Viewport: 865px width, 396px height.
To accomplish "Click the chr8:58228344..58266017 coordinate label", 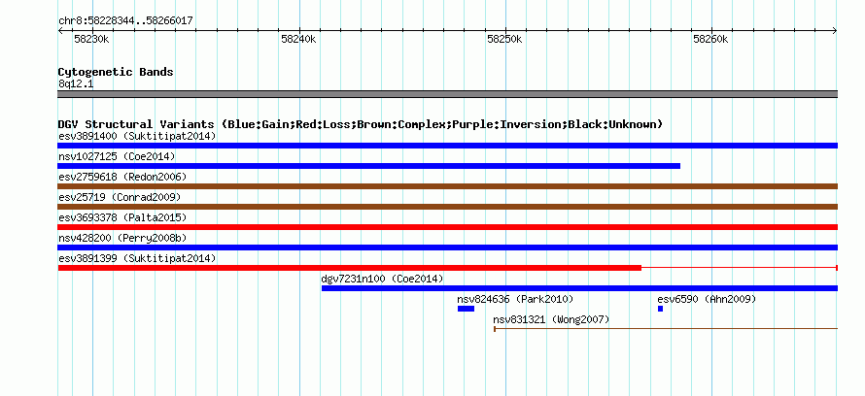I will [x=125, y=21].
